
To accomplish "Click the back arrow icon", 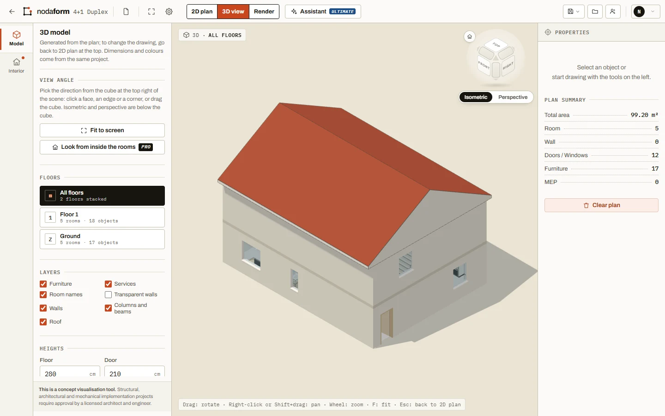I will pyautogui.click(x=12, y=12).
